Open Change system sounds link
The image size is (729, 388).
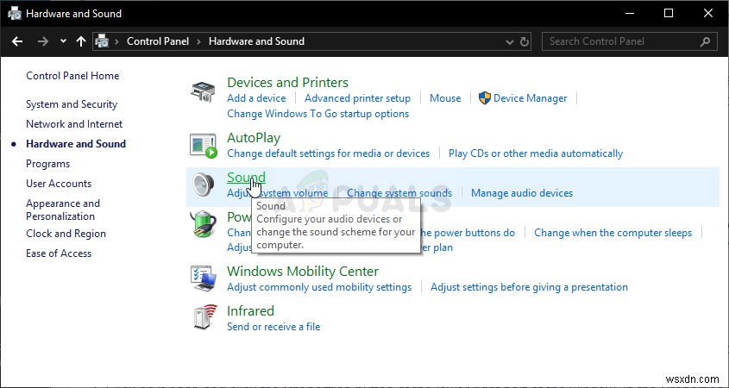tap(399, 193)
